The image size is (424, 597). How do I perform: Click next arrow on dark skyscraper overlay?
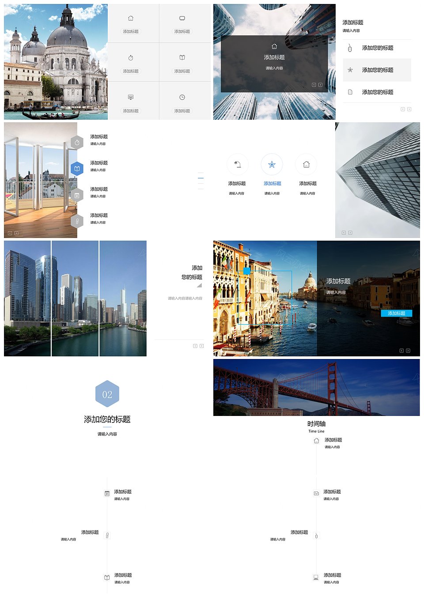(320, 85)
